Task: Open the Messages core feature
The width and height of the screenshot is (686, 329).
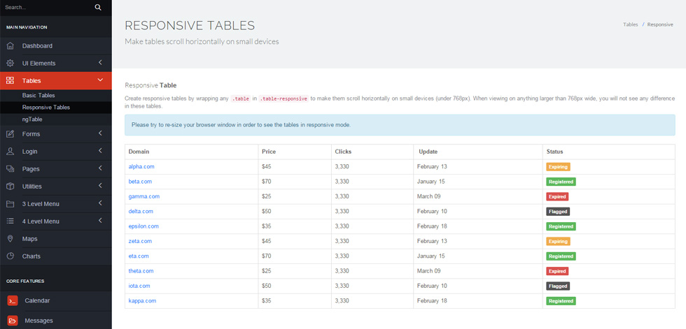Action: [56, 321]
